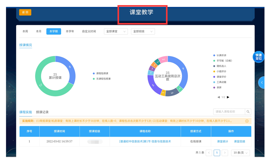279x163 pixels.
Task: Click the 课程名称 column header
Action: 145,131
